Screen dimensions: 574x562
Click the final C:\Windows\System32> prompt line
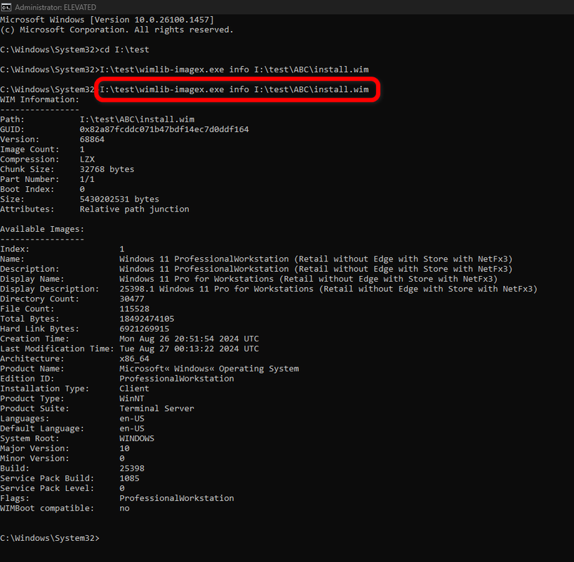coord(50,538)
